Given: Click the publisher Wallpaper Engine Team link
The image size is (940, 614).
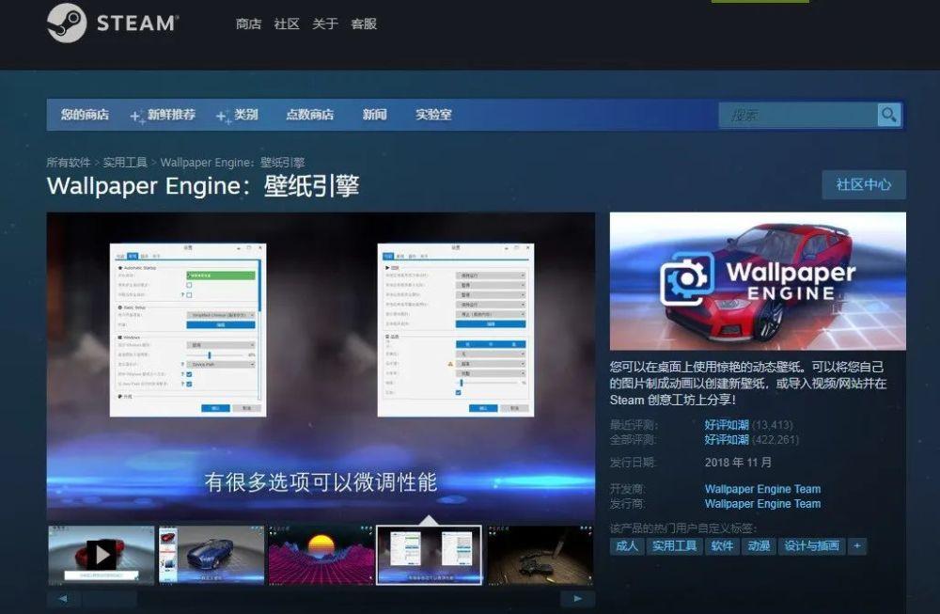Looking at the screenshot, I should point(762,504).
